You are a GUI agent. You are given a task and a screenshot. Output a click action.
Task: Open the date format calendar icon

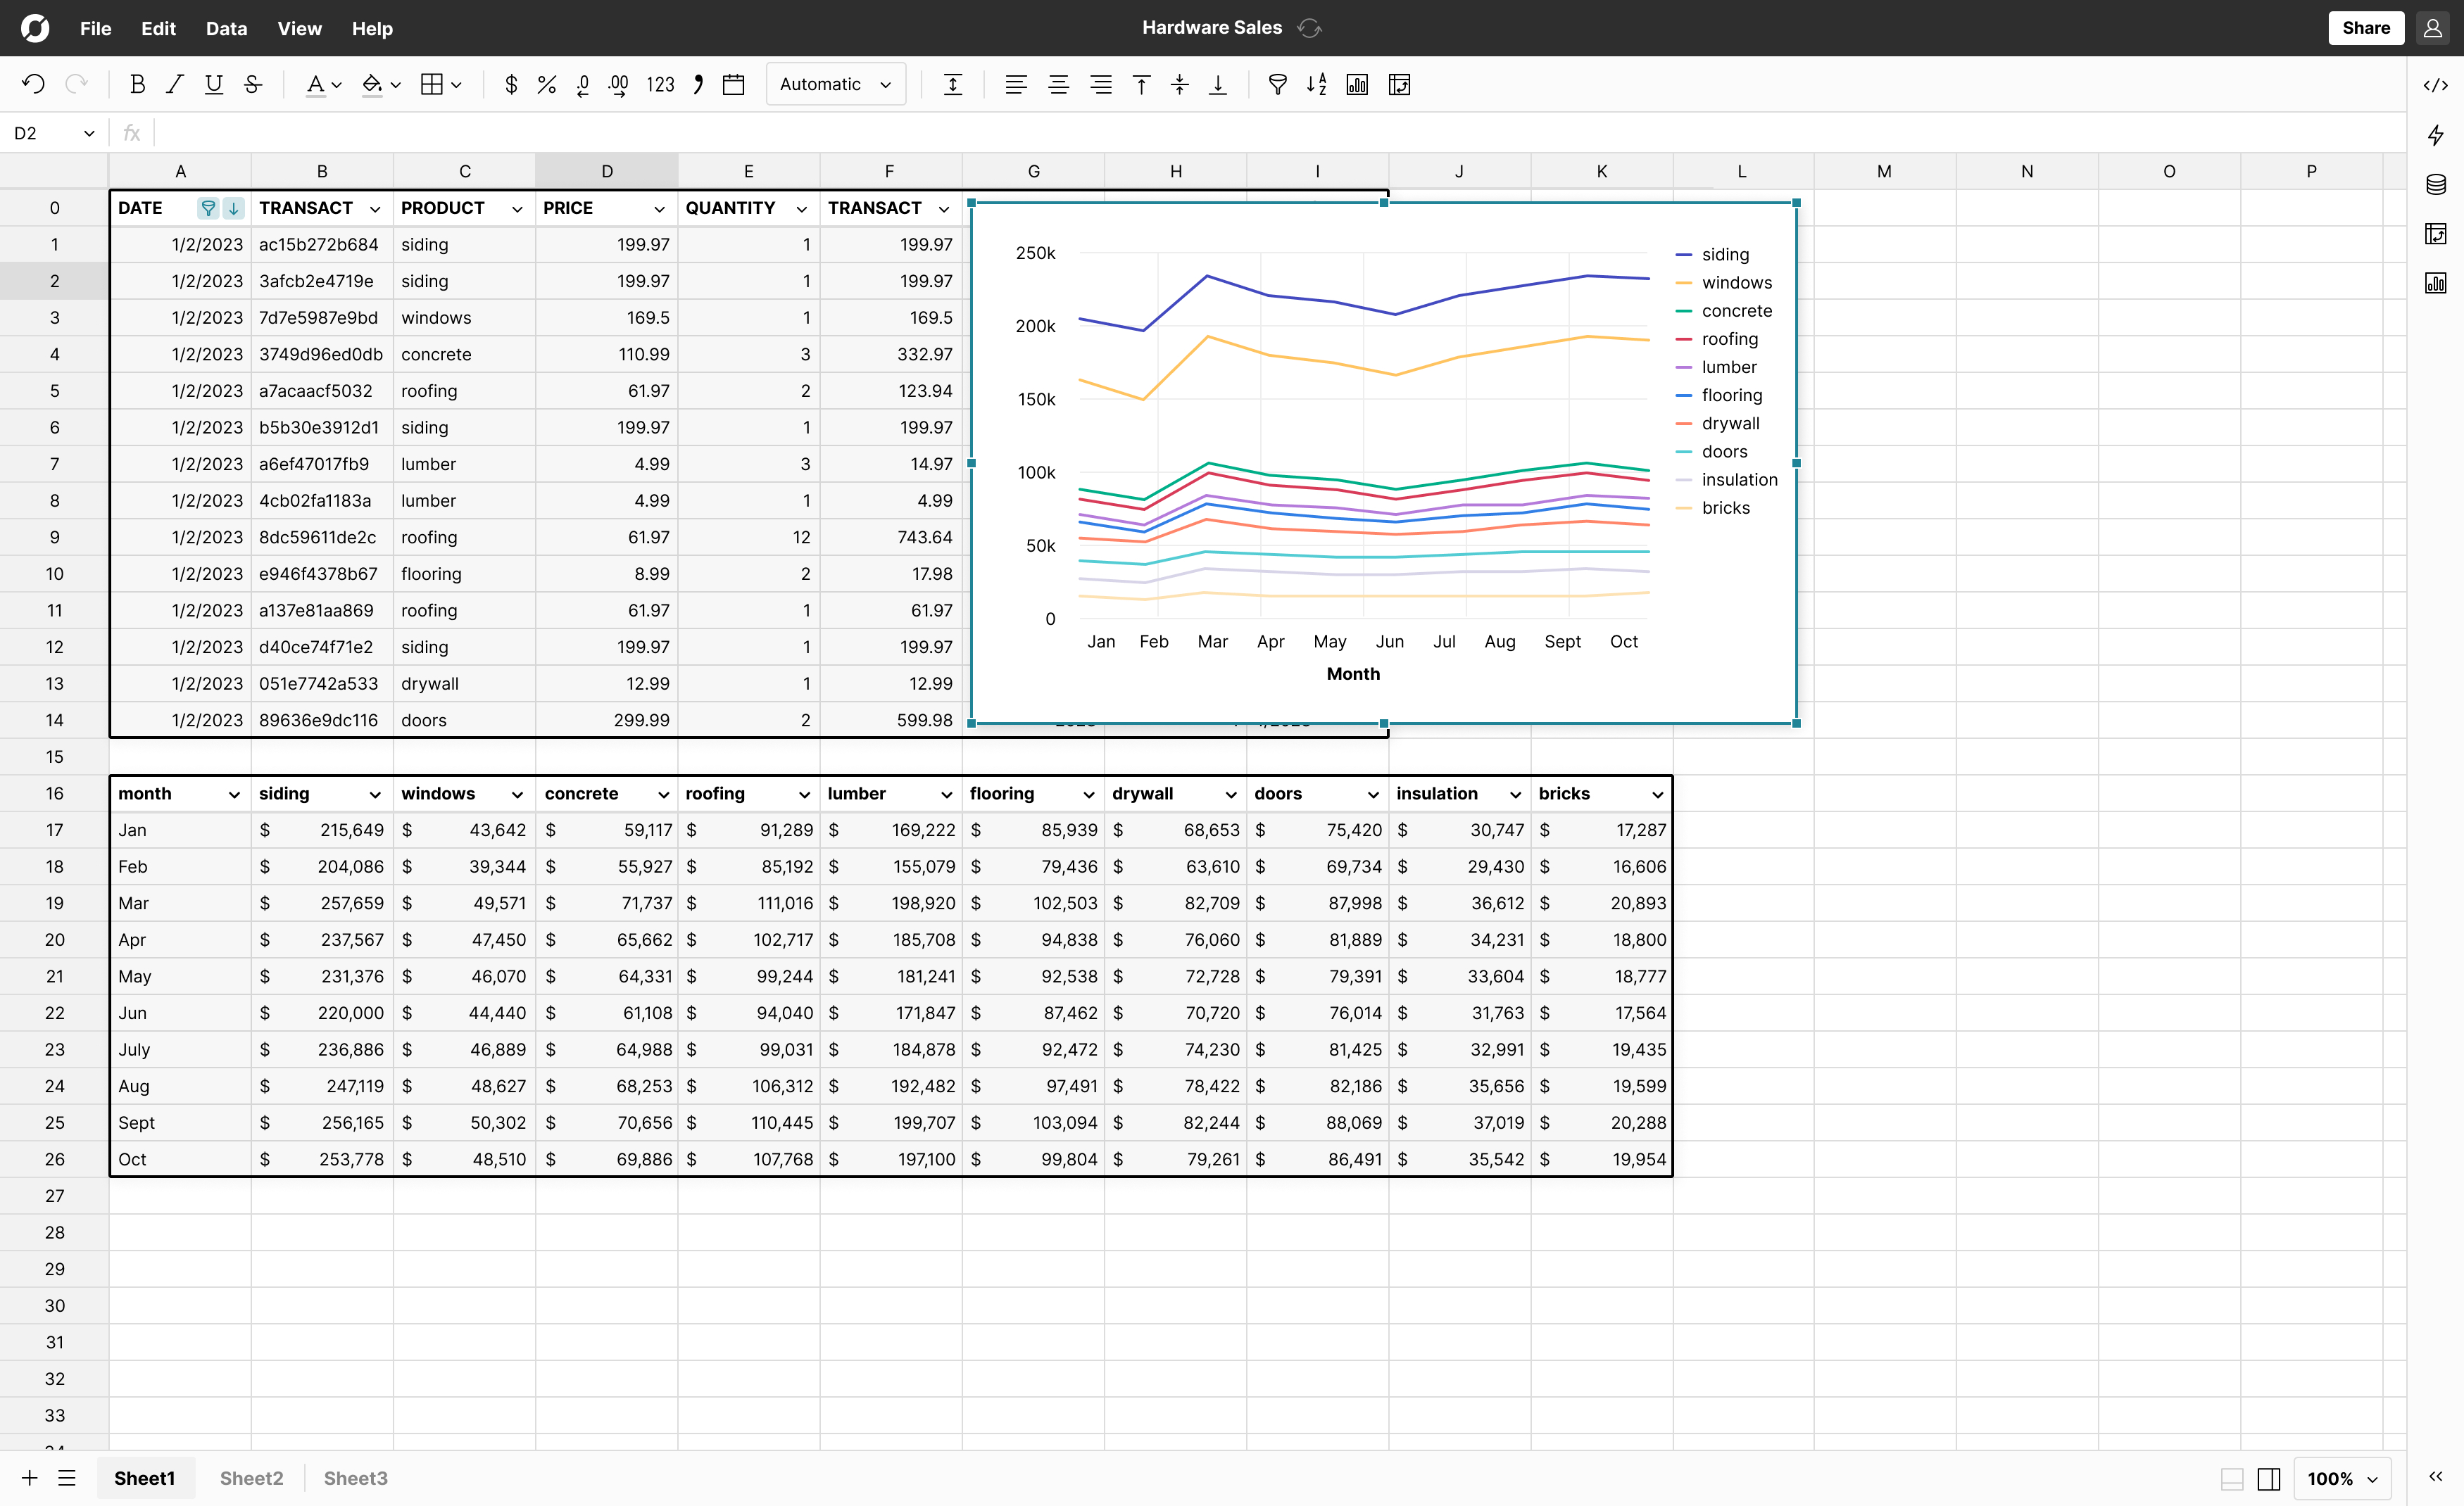733,85
